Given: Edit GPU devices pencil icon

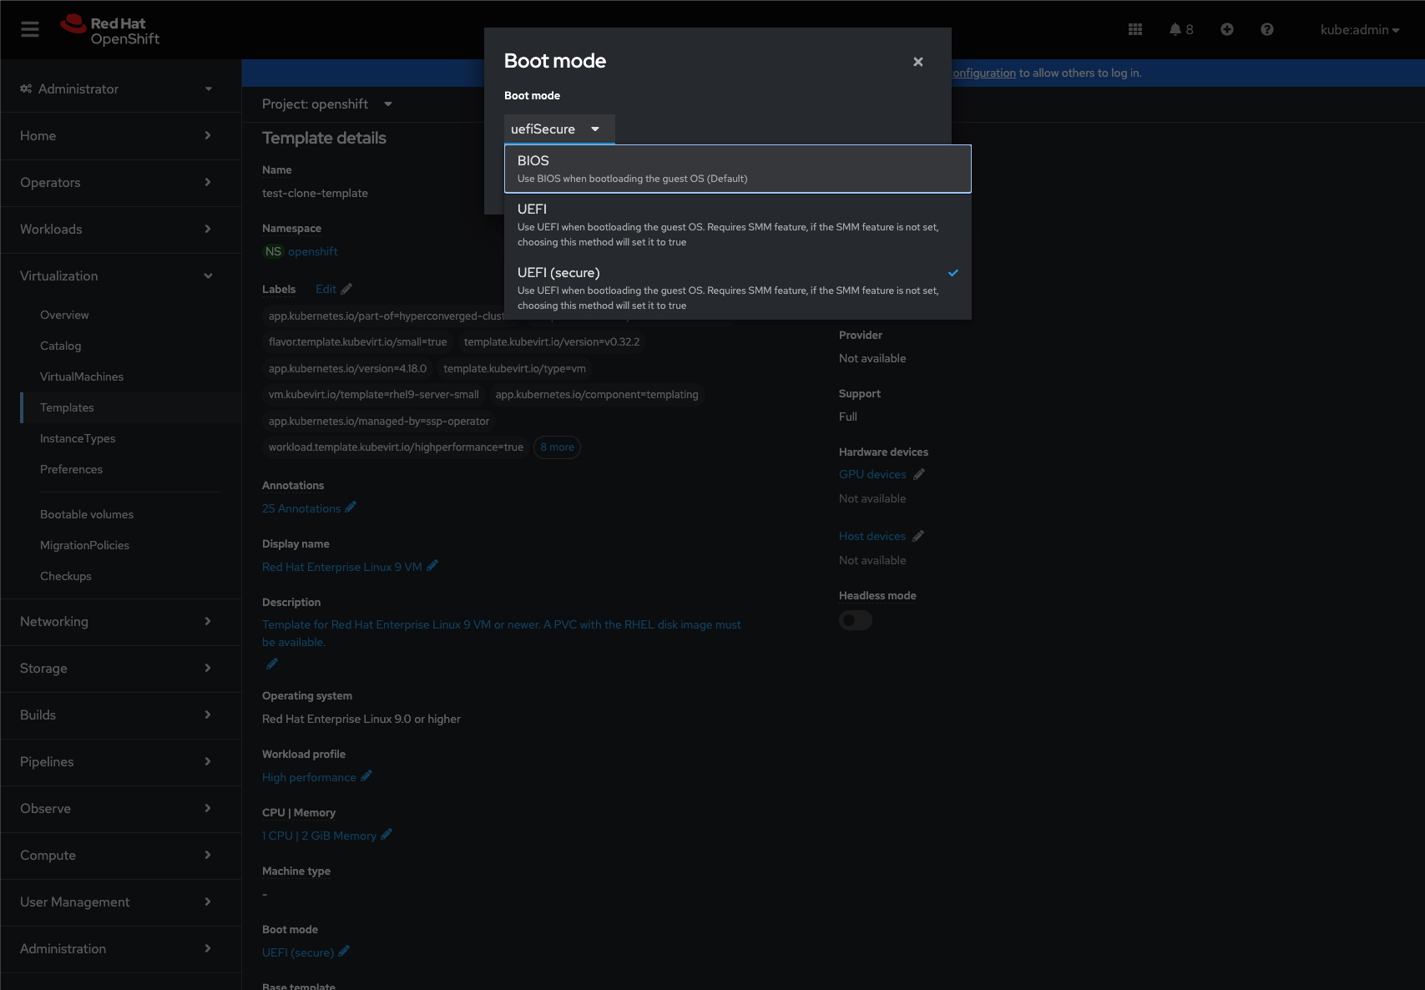Looking at the screenshot, I should [x=919, y=474].
